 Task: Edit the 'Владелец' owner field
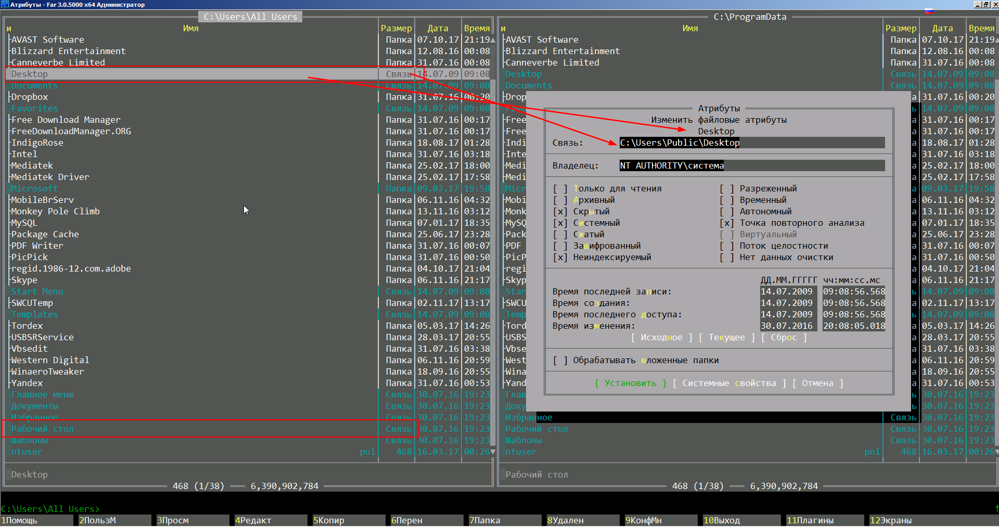click(752, 165)
